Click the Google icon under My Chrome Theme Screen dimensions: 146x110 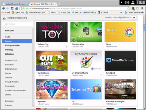coord(101,75)
